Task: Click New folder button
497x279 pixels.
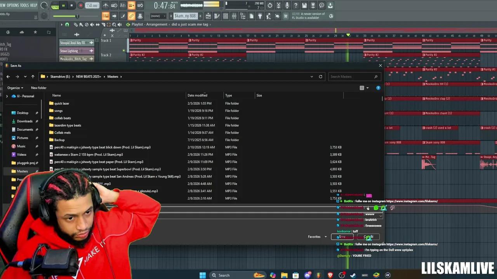Action: tap(38, 88)
